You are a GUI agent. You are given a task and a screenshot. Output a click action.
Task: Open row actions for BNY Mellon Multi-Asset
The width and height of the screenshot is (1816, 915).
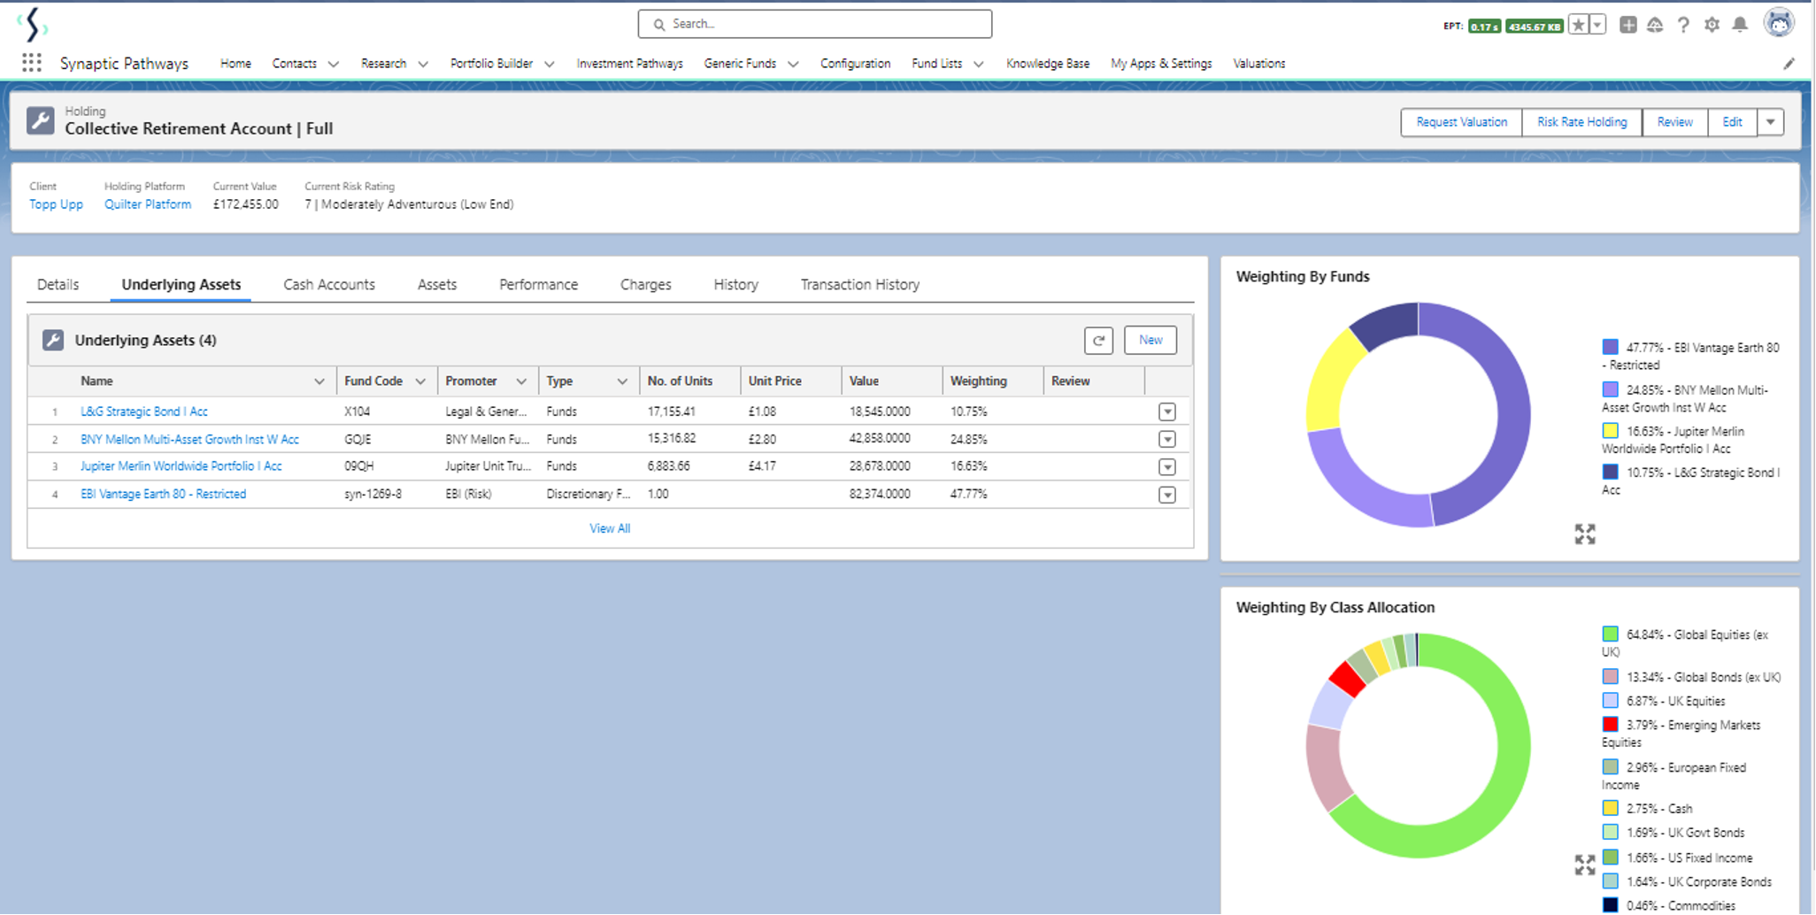coord(1167,439)
